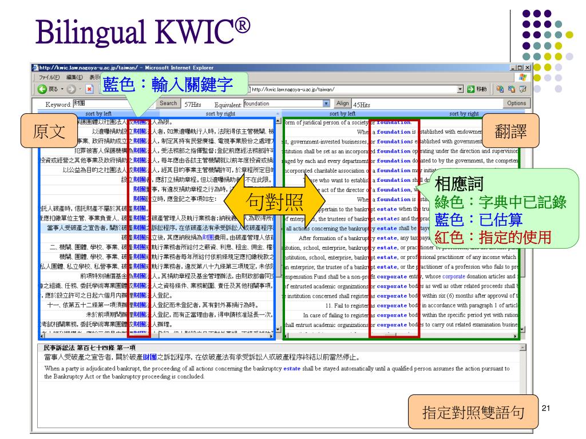
Task: Select 'sort by right' in the translation pane
Action: click(464, 114)
